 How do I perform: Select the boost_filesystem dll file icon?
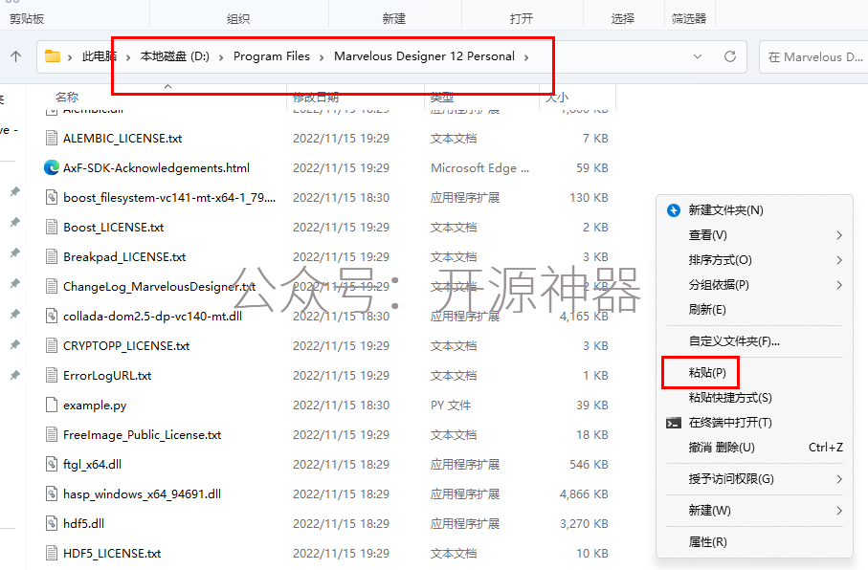[x=52, y=198]
